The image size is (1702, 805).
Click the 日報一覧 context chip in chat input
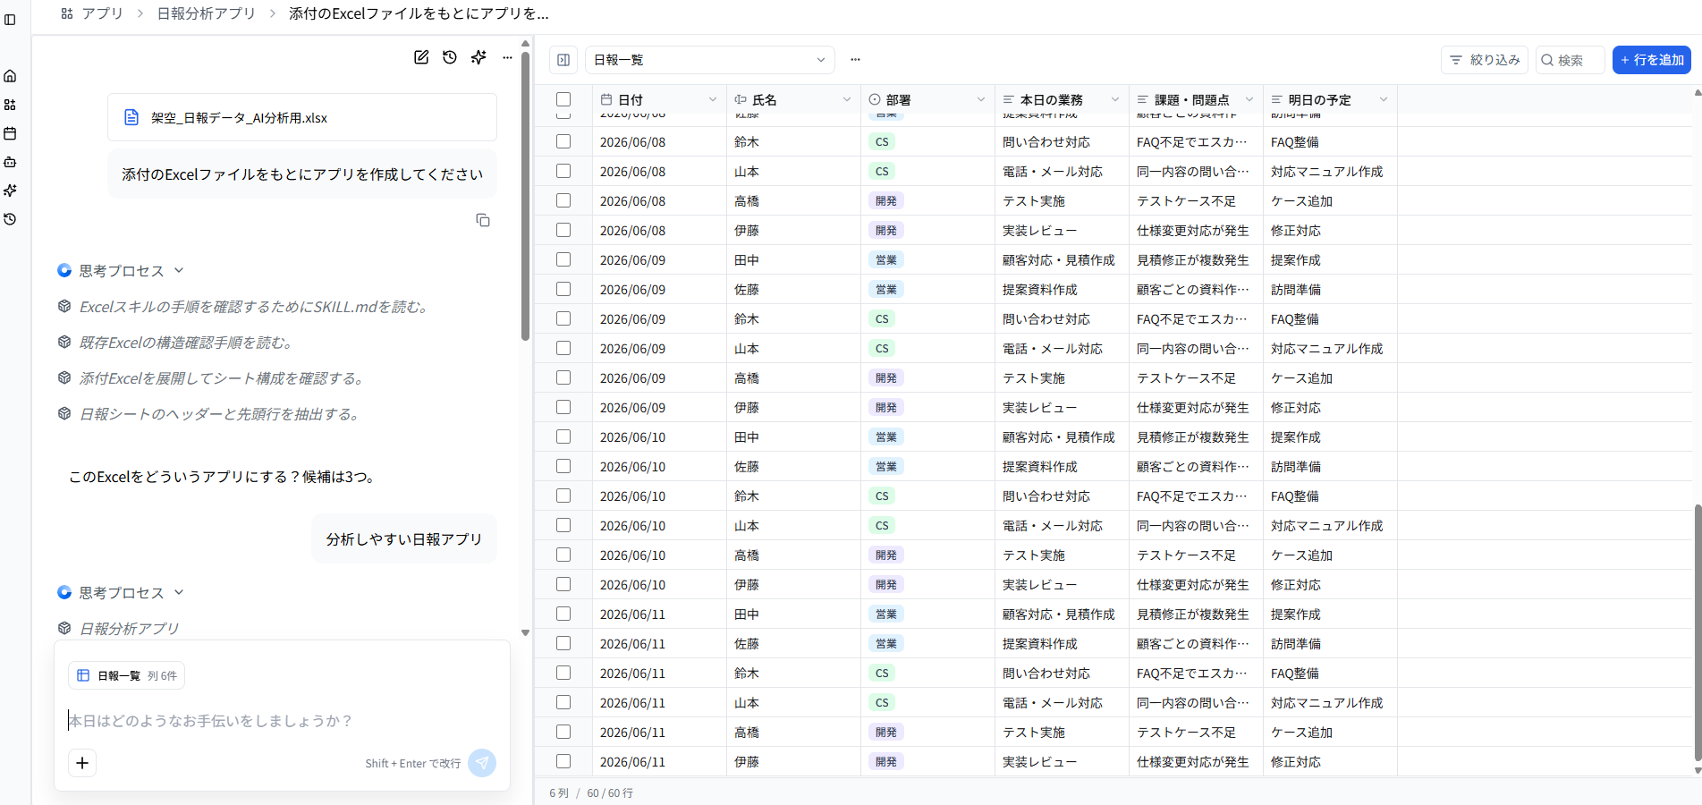(126, 675)
